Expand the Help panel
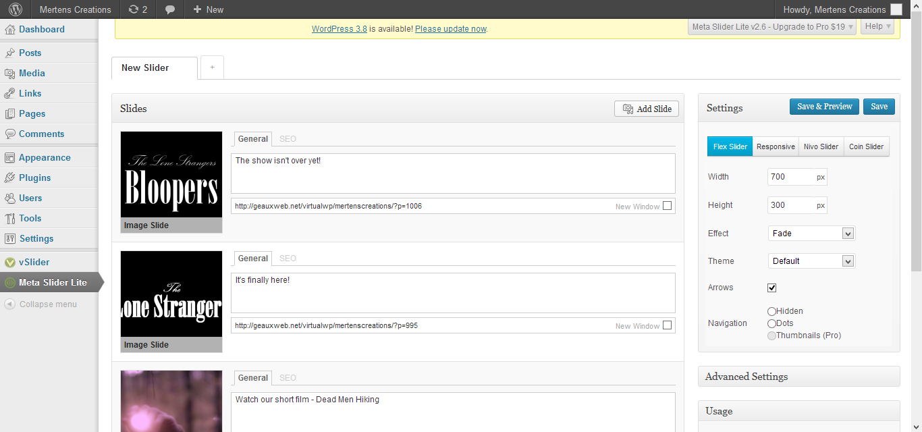The height and width of the screenshot is (432, 922). coord(877,27)
